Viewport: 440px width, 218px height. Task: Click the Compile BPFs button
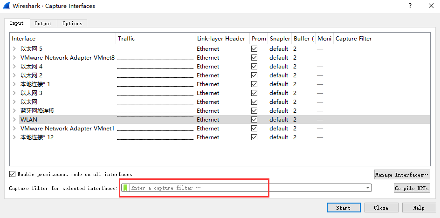[x=412, y=188]
